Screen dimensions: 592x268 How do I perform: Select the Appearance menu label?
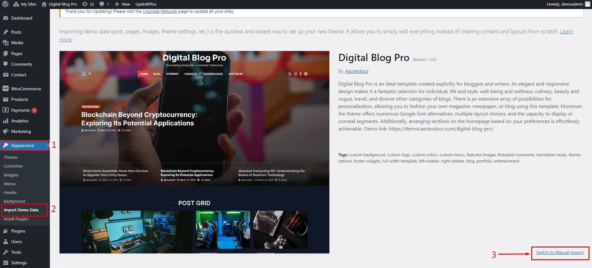[x=23, y=146]
